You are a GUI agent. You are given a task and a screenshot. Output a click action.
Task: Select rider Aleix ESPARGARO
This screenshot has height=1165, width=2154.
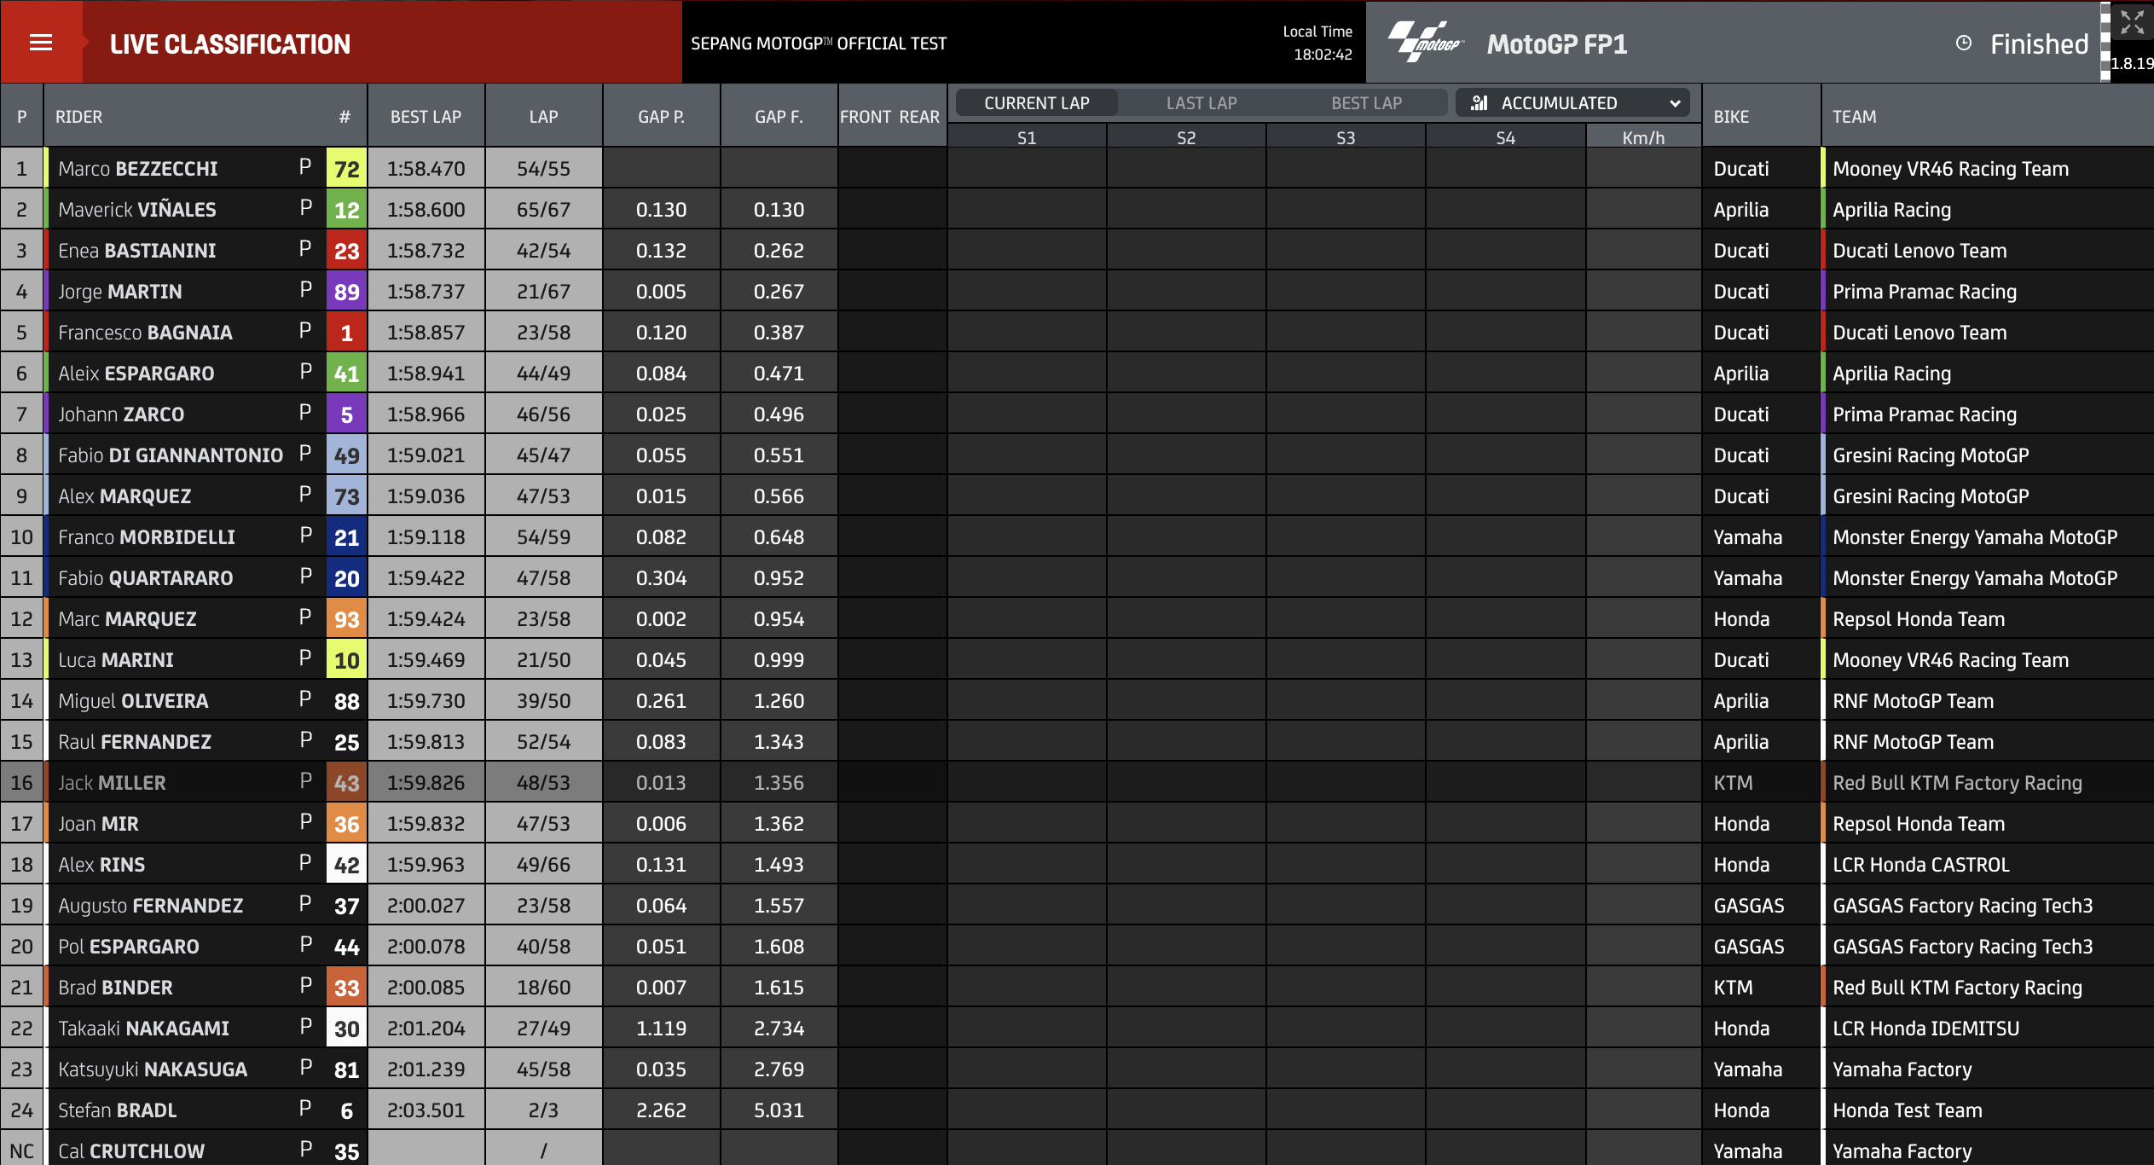tap(136, 374)
